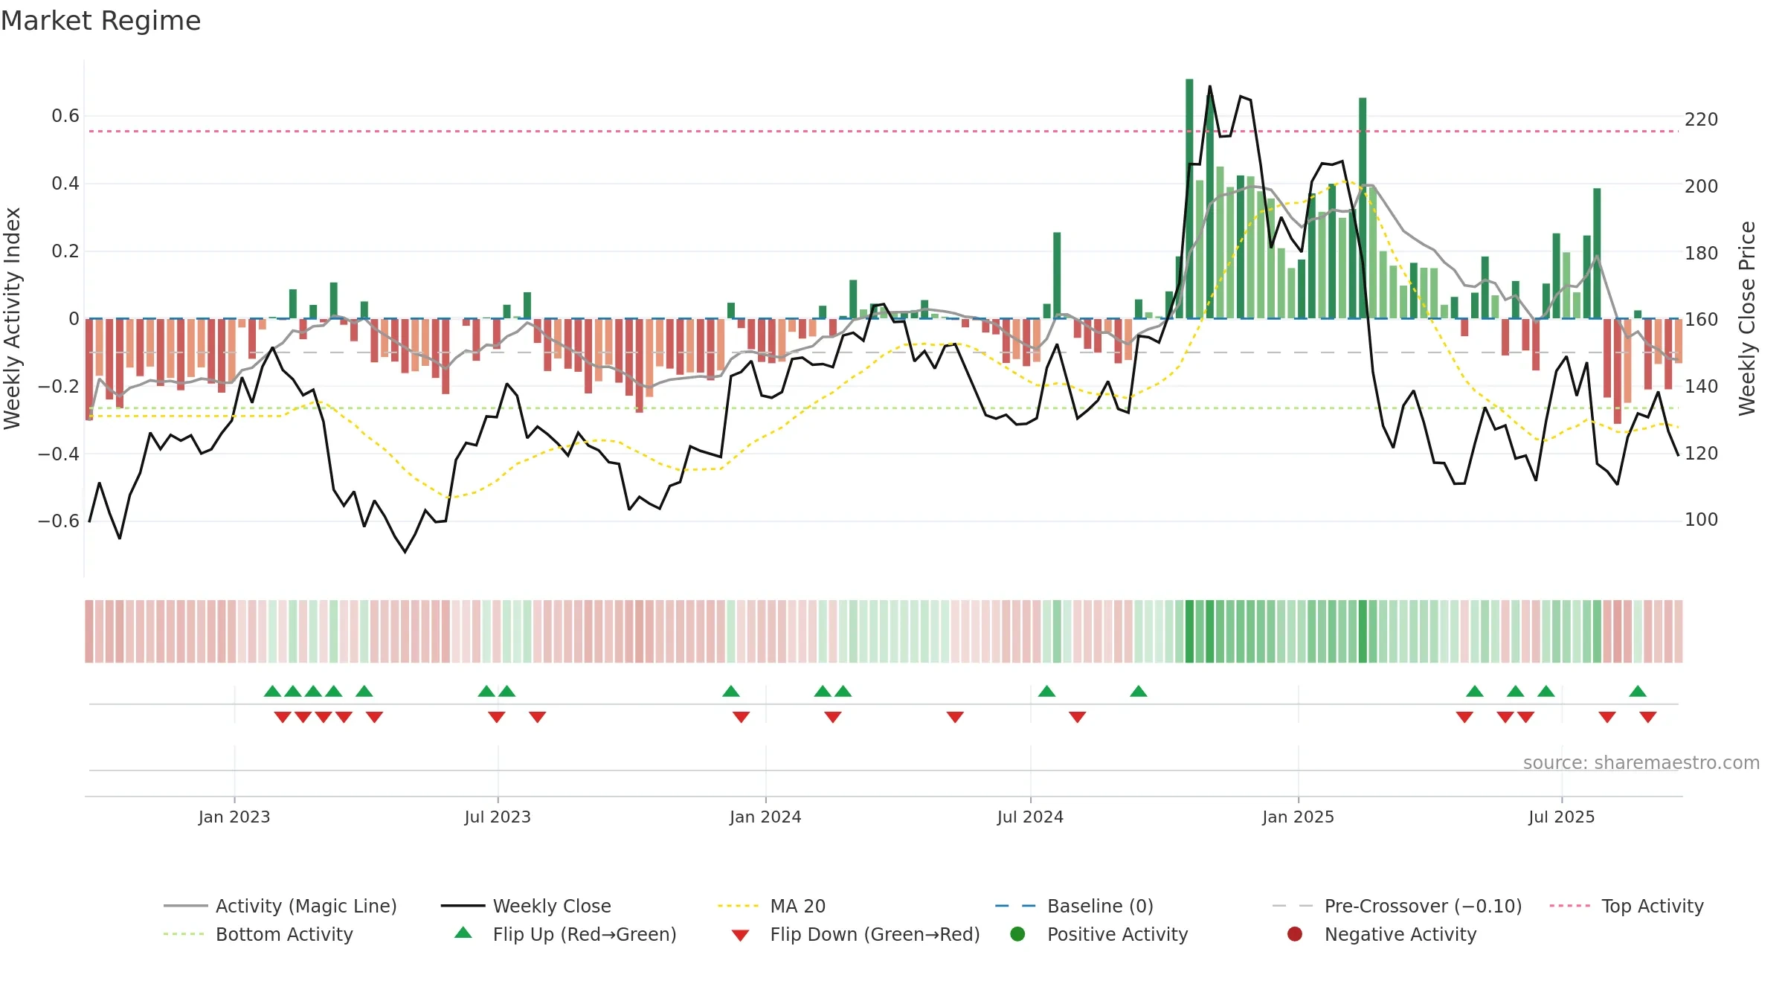
Task: Toggle the Flip Down (Green→Red) legend entry
Action: (855, 934)
